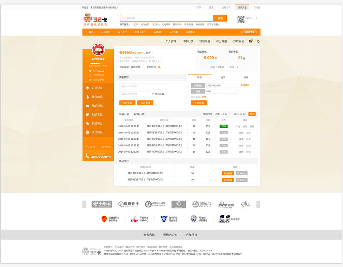Click the level upgrade progress bar
343x267 pixels.
98,63
